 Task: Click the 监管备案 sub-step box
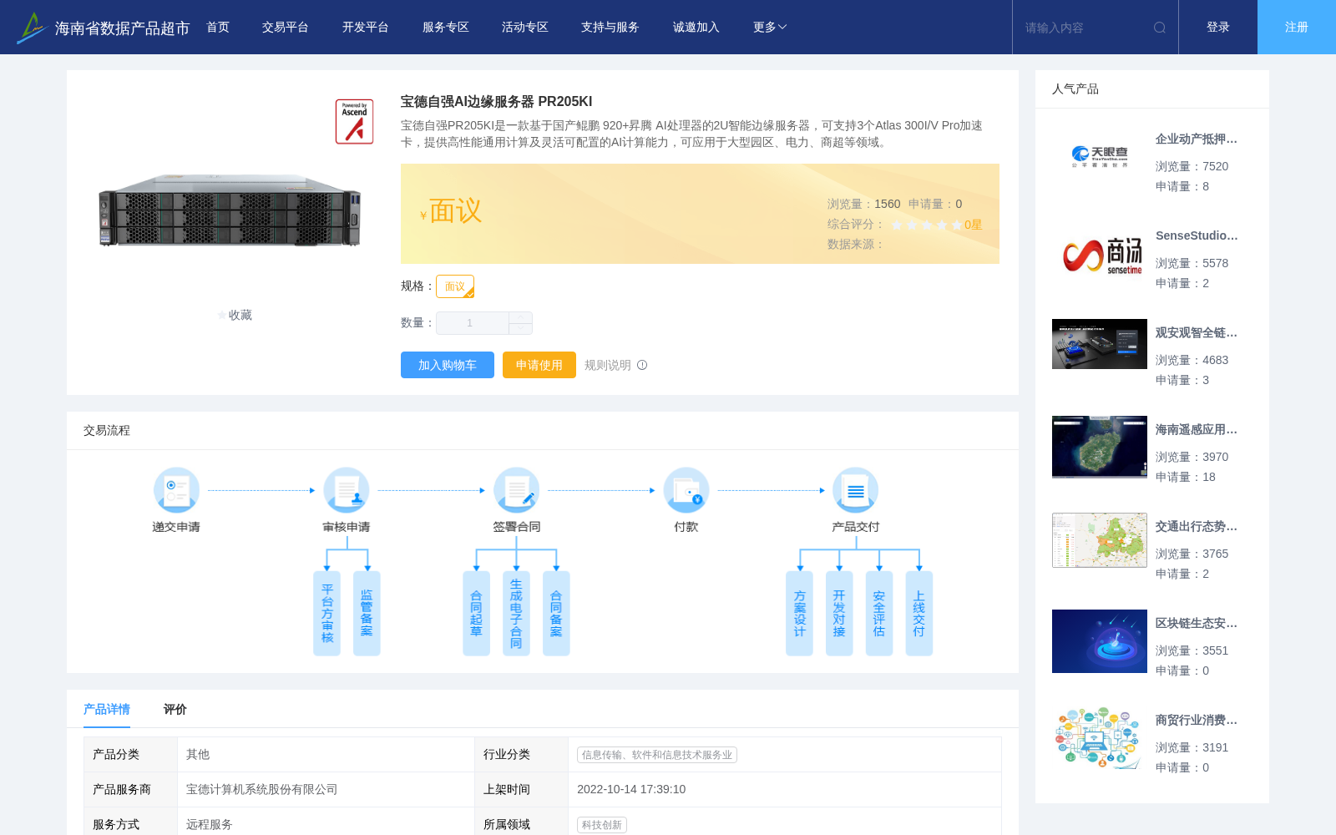[x=367, y=614]
